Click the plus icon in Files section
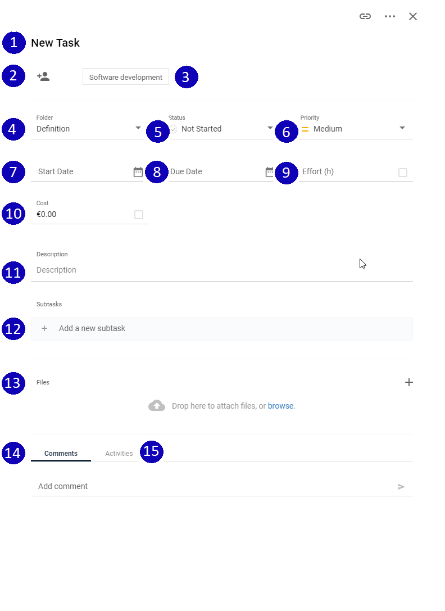445x611 pixels. (x=409, y=382)
